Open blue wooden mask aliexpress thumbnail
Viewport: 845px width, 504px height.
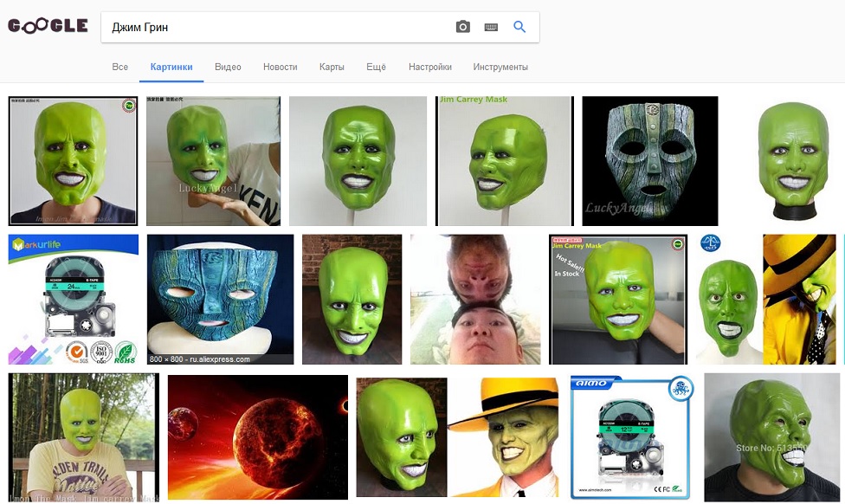click(x=221, y=299)
